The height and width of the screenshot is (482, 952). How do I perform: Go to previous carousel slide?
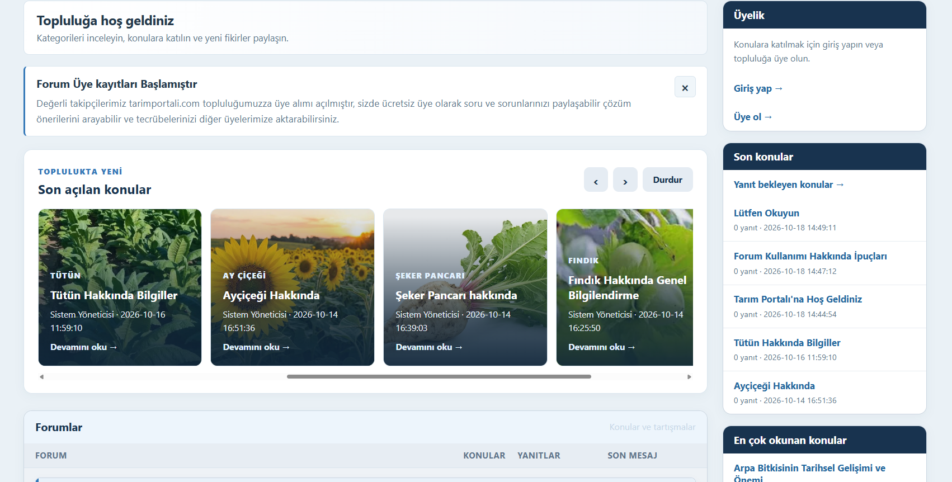click(x=596, y=180)
